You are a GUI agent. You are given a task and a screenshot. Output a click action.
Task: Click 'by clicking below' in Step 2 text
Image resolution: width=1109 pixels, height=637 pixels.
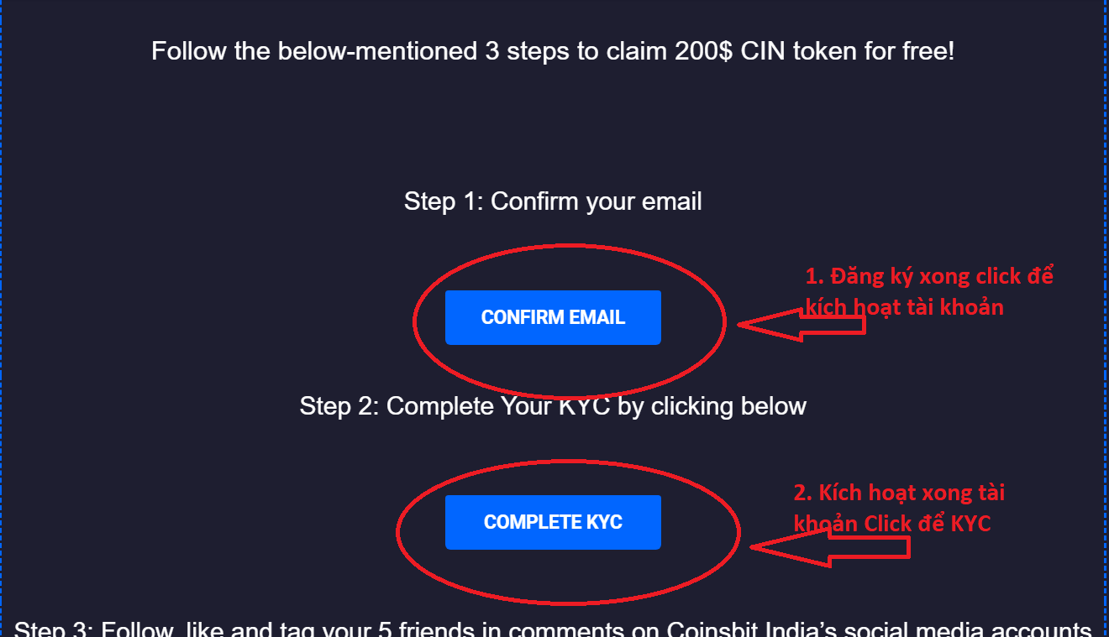pos(712,406)
